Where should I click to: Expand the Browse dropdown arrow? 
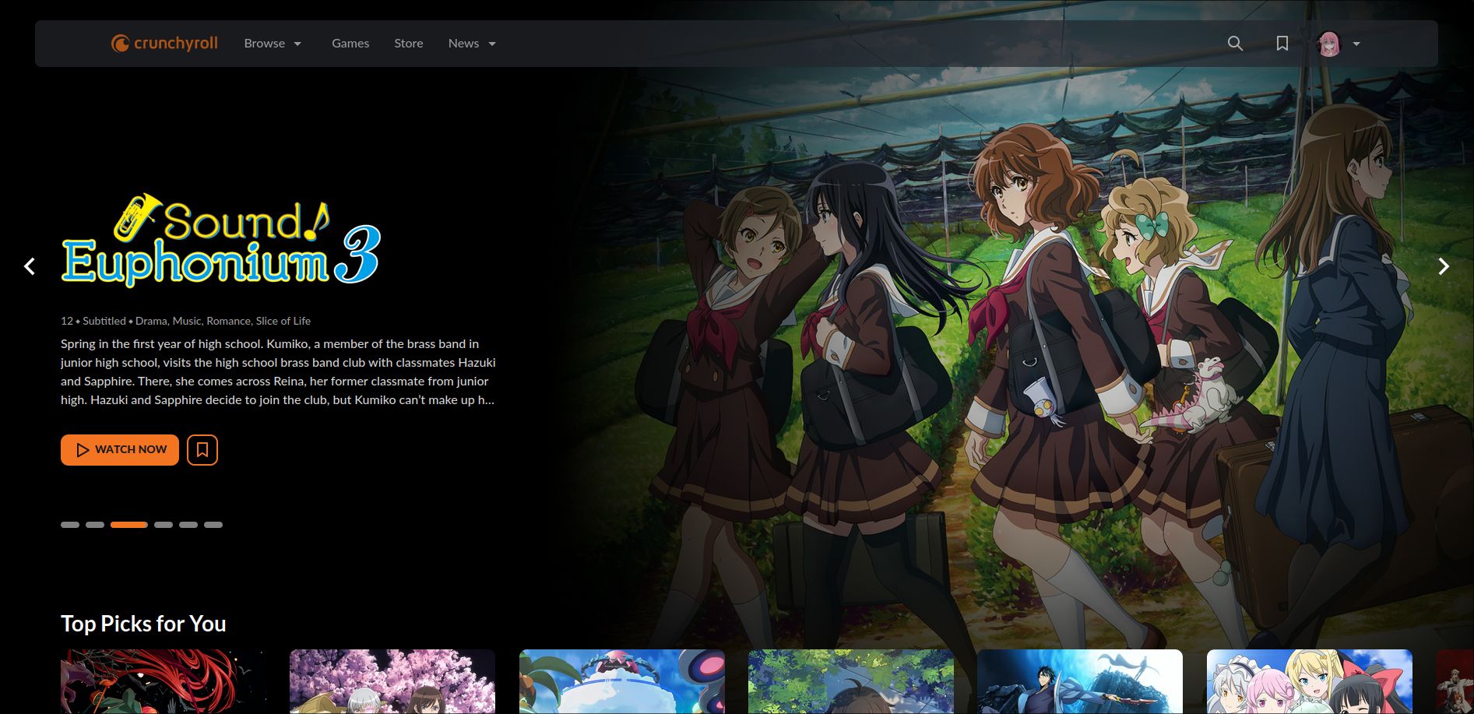297,44
